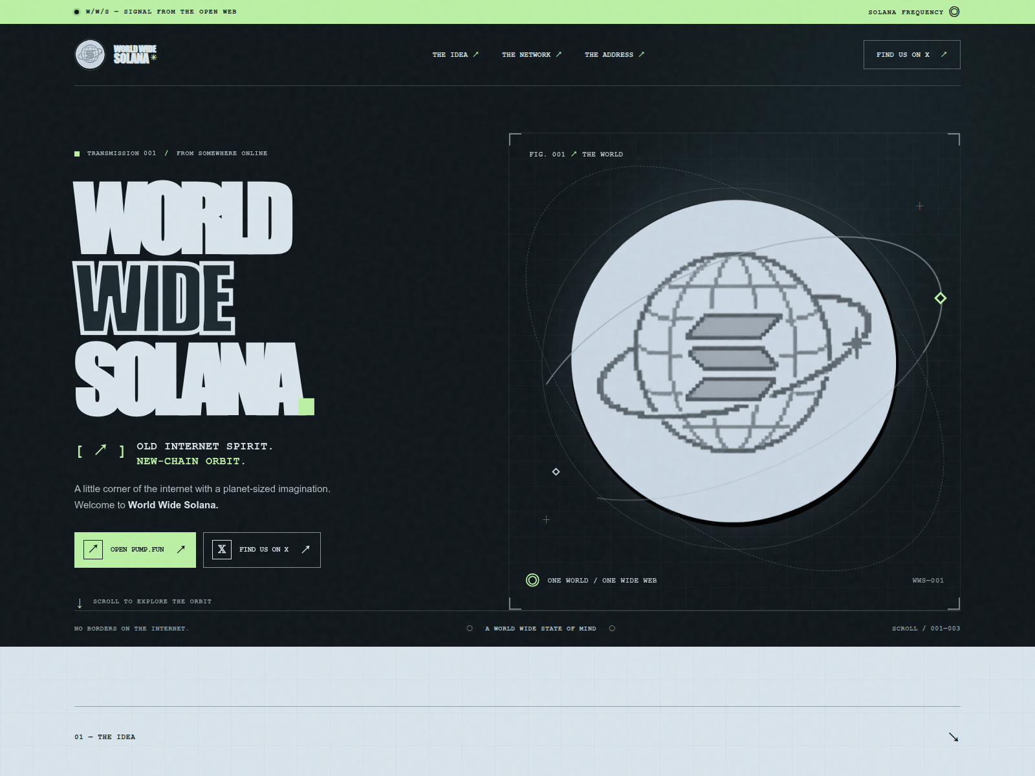Click the World Wide Solana logo coin

pos(90,54)
